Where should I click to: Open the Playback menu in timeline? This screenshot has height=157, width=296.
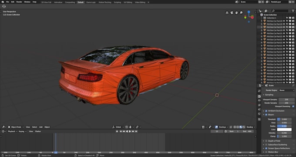coord(12,131)
